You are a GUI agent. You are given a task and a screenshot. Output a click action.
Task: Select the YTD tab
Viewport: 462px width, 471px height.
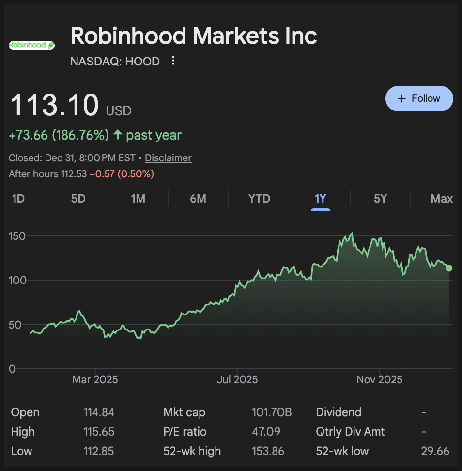coord(259,199)
